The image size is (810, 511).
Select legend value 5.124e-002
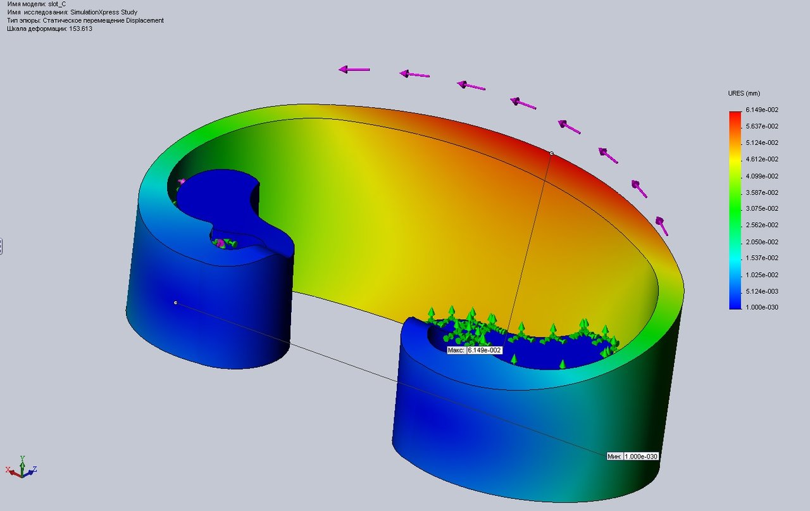pos(762,142)
